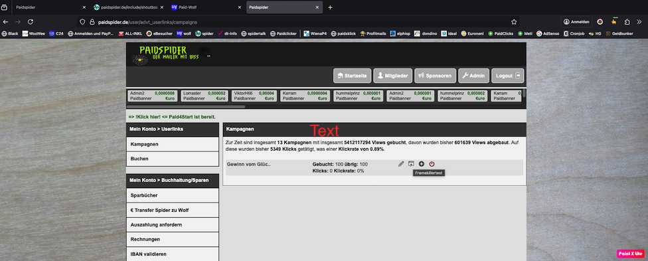Bookmark this page with the star icon
Screen dimensions: 648x261
514,22
